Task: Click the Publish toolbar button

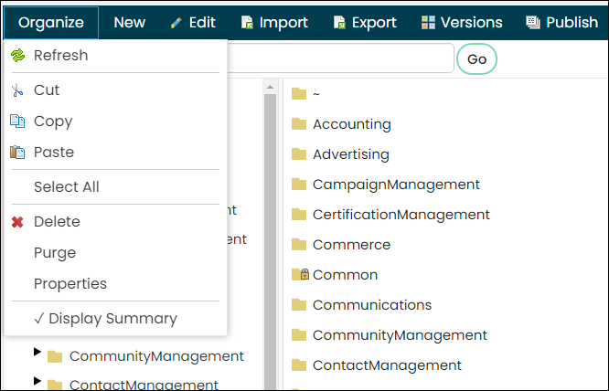Action: click(x=562, y=23)
